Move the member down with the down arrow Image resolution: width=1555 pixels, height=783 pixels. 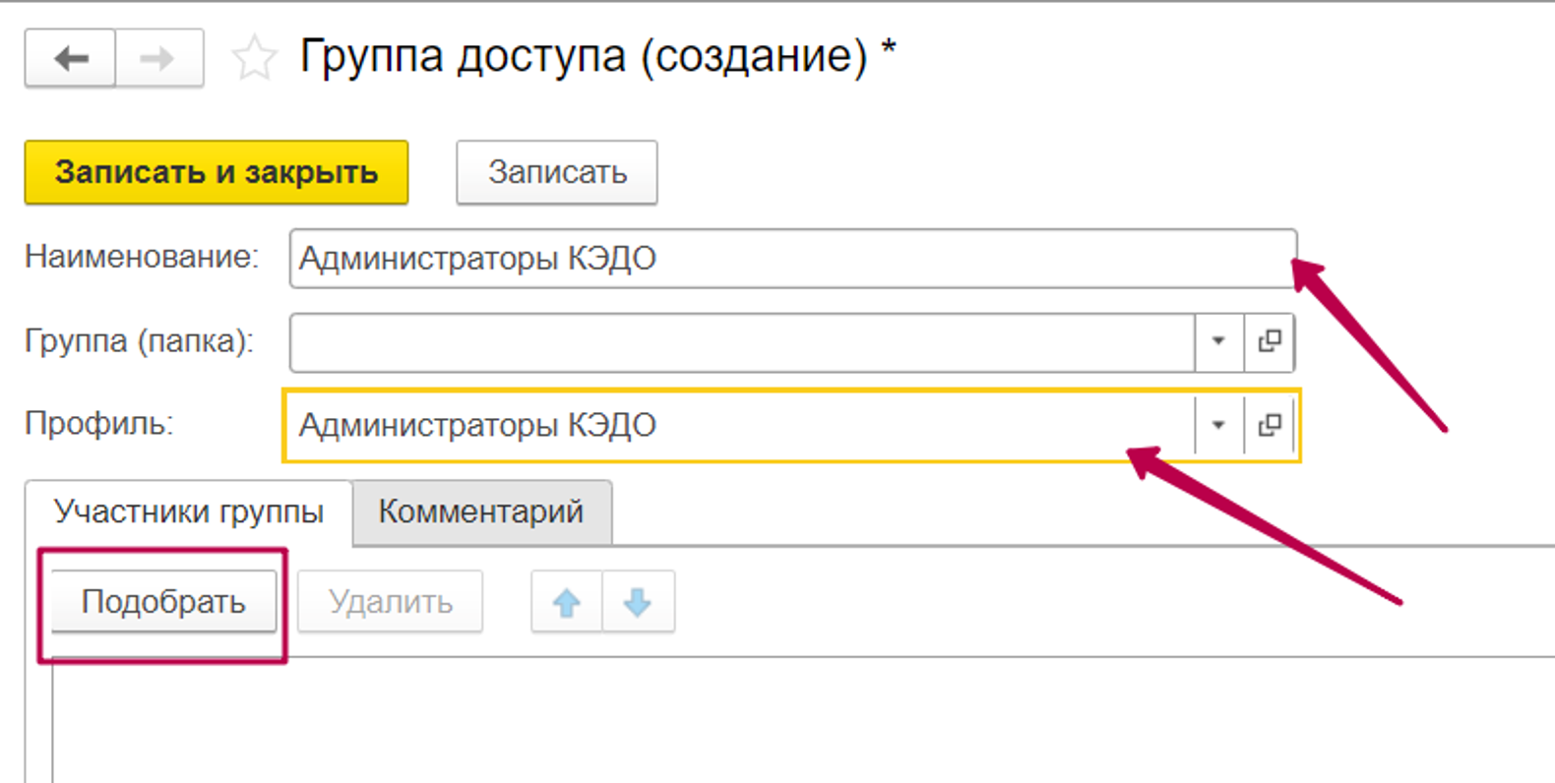coord(639,602)
